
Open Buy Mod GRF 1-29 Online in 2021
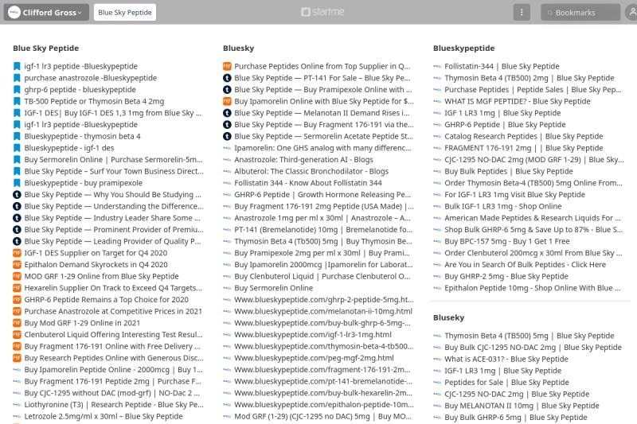[82, 324]
